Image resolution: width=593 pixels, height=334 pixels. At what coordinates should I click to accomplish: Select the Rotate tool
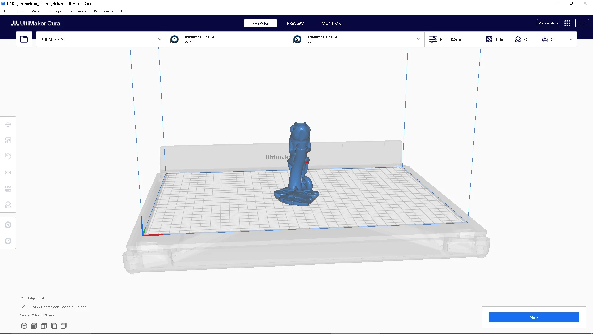[8, 156]
